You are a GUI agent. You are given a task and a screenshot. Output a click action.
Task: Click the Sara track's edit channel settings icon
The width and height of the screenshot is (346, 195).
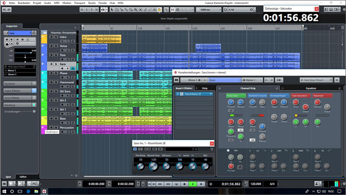coord(73,68)
